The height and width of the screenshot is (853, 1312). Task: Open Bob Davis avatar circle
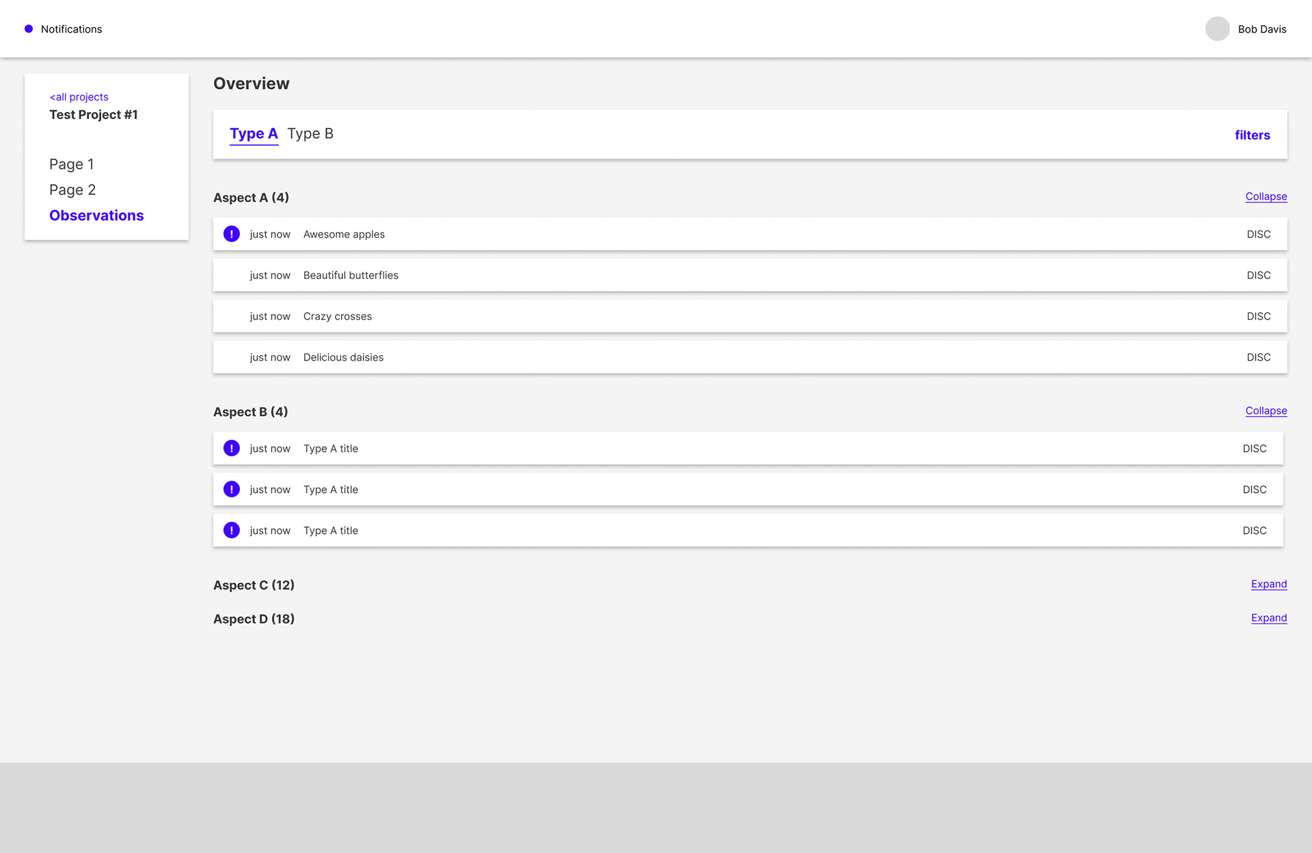[x=1217, y=29]
